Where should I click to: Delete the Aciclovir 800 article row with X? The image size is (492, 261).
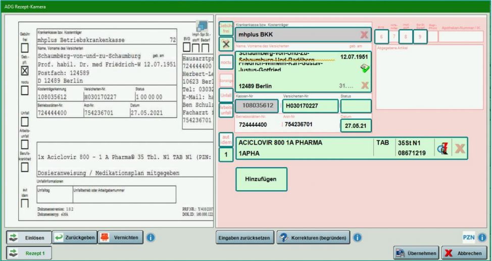pos(460,149)
